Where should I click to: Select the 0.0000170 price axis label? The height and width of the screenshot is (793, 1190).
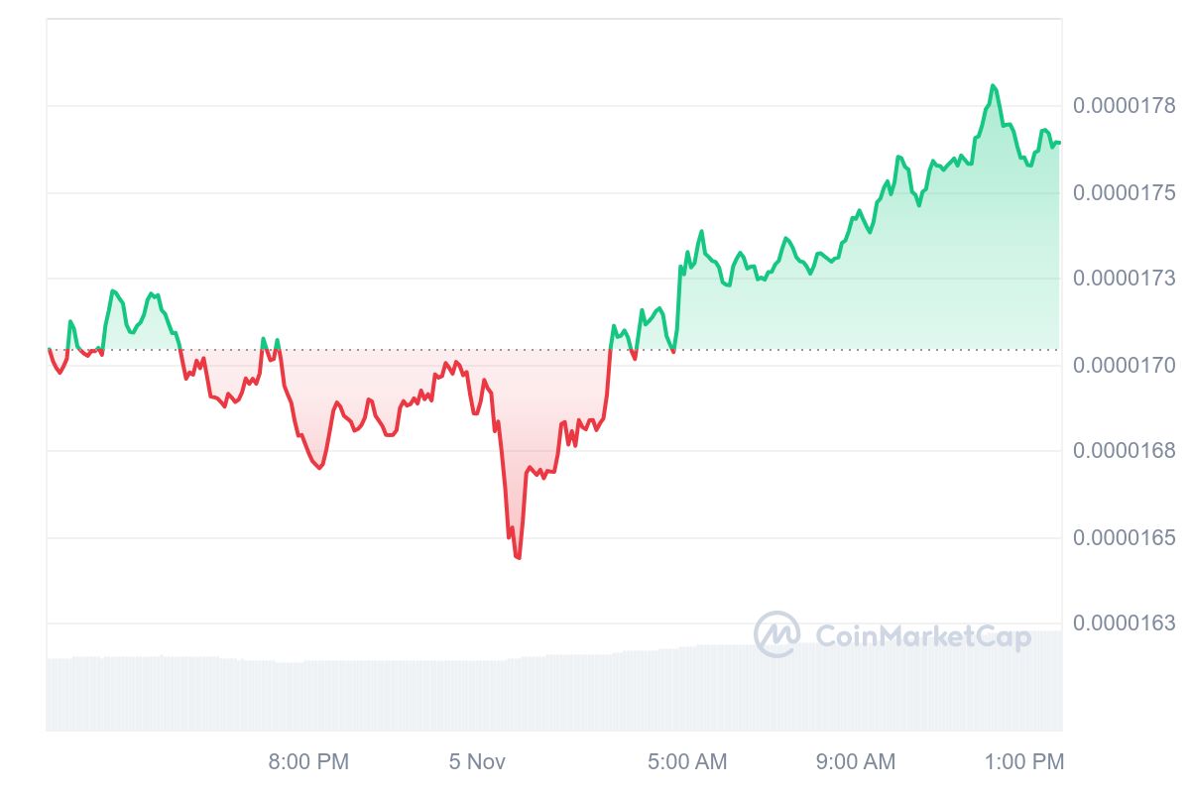[x=1124, y=366]
